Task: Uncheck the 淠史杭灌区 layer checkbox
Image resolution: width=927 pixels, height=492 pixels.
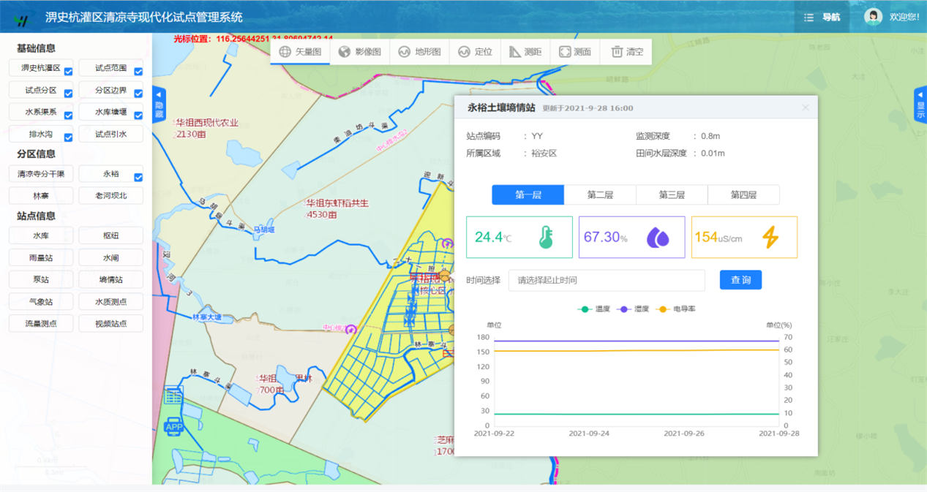Action: [68, 72]
